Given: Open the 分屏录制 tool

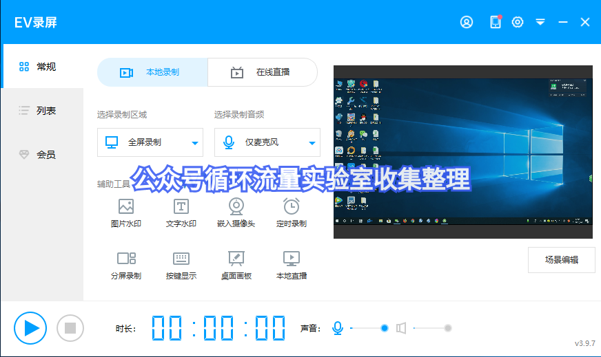Looking at the screenshot, I should pyautogui.click(x=126, y=266).
